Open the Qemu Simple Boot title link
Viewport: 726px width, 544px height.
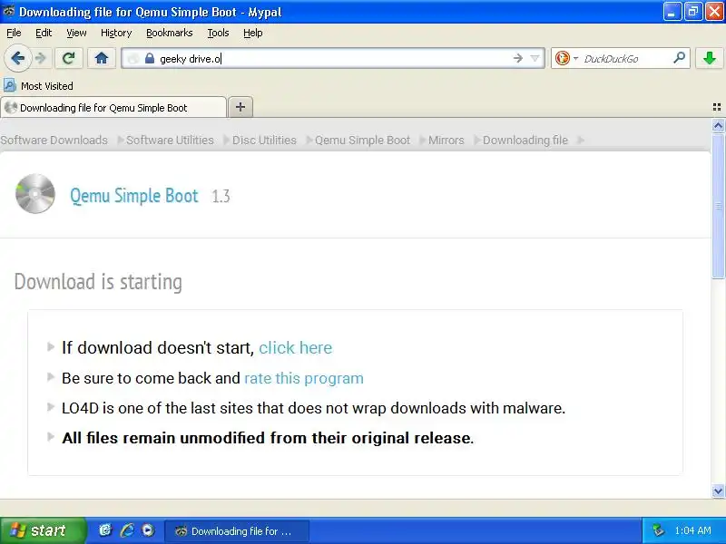pyautogui.click(x=134, y=196)
